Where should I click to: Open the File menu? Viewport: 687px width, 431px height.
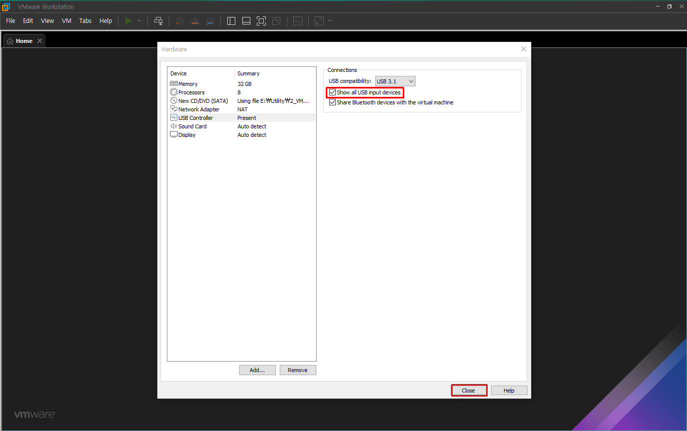10,21
